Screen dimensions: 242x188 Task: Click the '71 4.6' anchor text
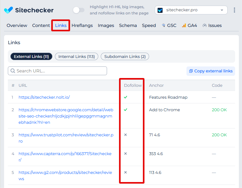point(154,135)
